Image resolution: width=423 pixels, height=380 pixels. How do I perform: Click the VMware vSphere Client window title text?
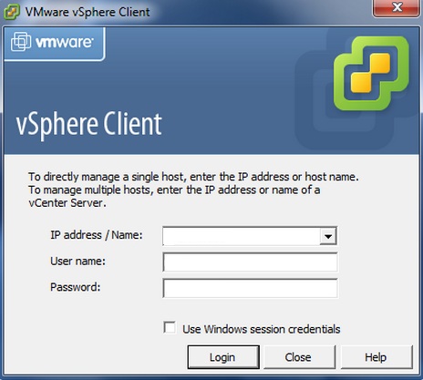point(88,12)
